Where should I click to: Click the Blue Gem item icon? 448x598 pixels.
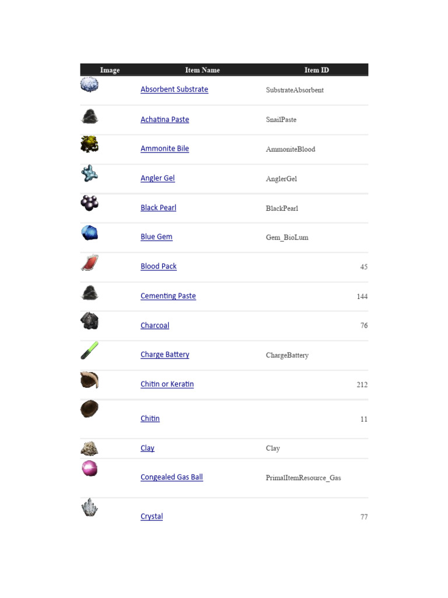[x=89, y=232]
